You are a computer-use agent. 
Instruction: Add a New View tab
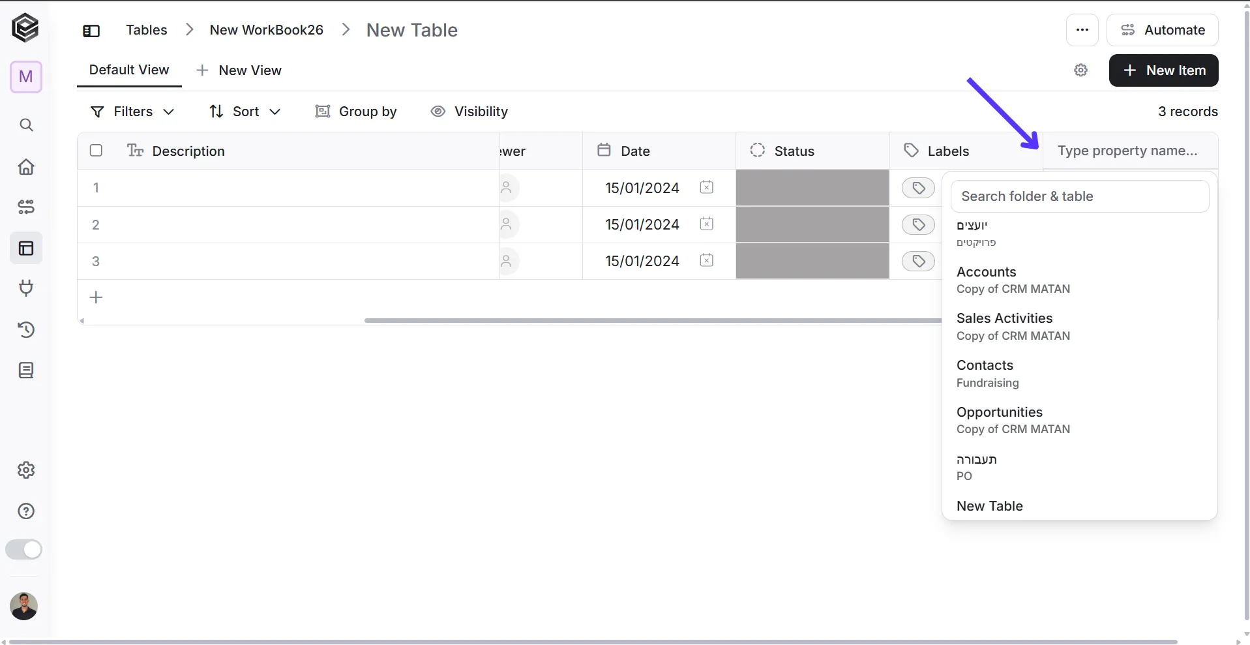coord(239,70)
